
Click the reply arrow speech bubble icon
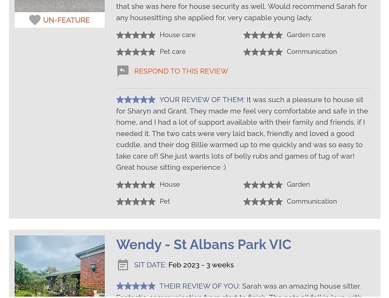coord(123,71)
